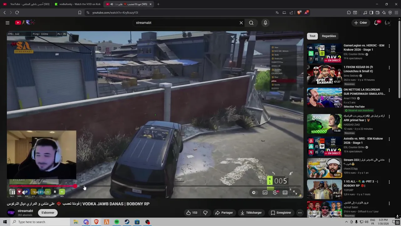Mute the video with the speaker icon
401x226 pixels.
[24, 192]
